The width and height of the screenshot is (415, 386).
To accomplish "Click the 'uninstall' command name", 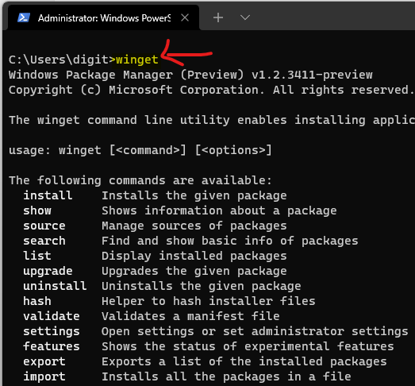I will click(x=55, y=286).
